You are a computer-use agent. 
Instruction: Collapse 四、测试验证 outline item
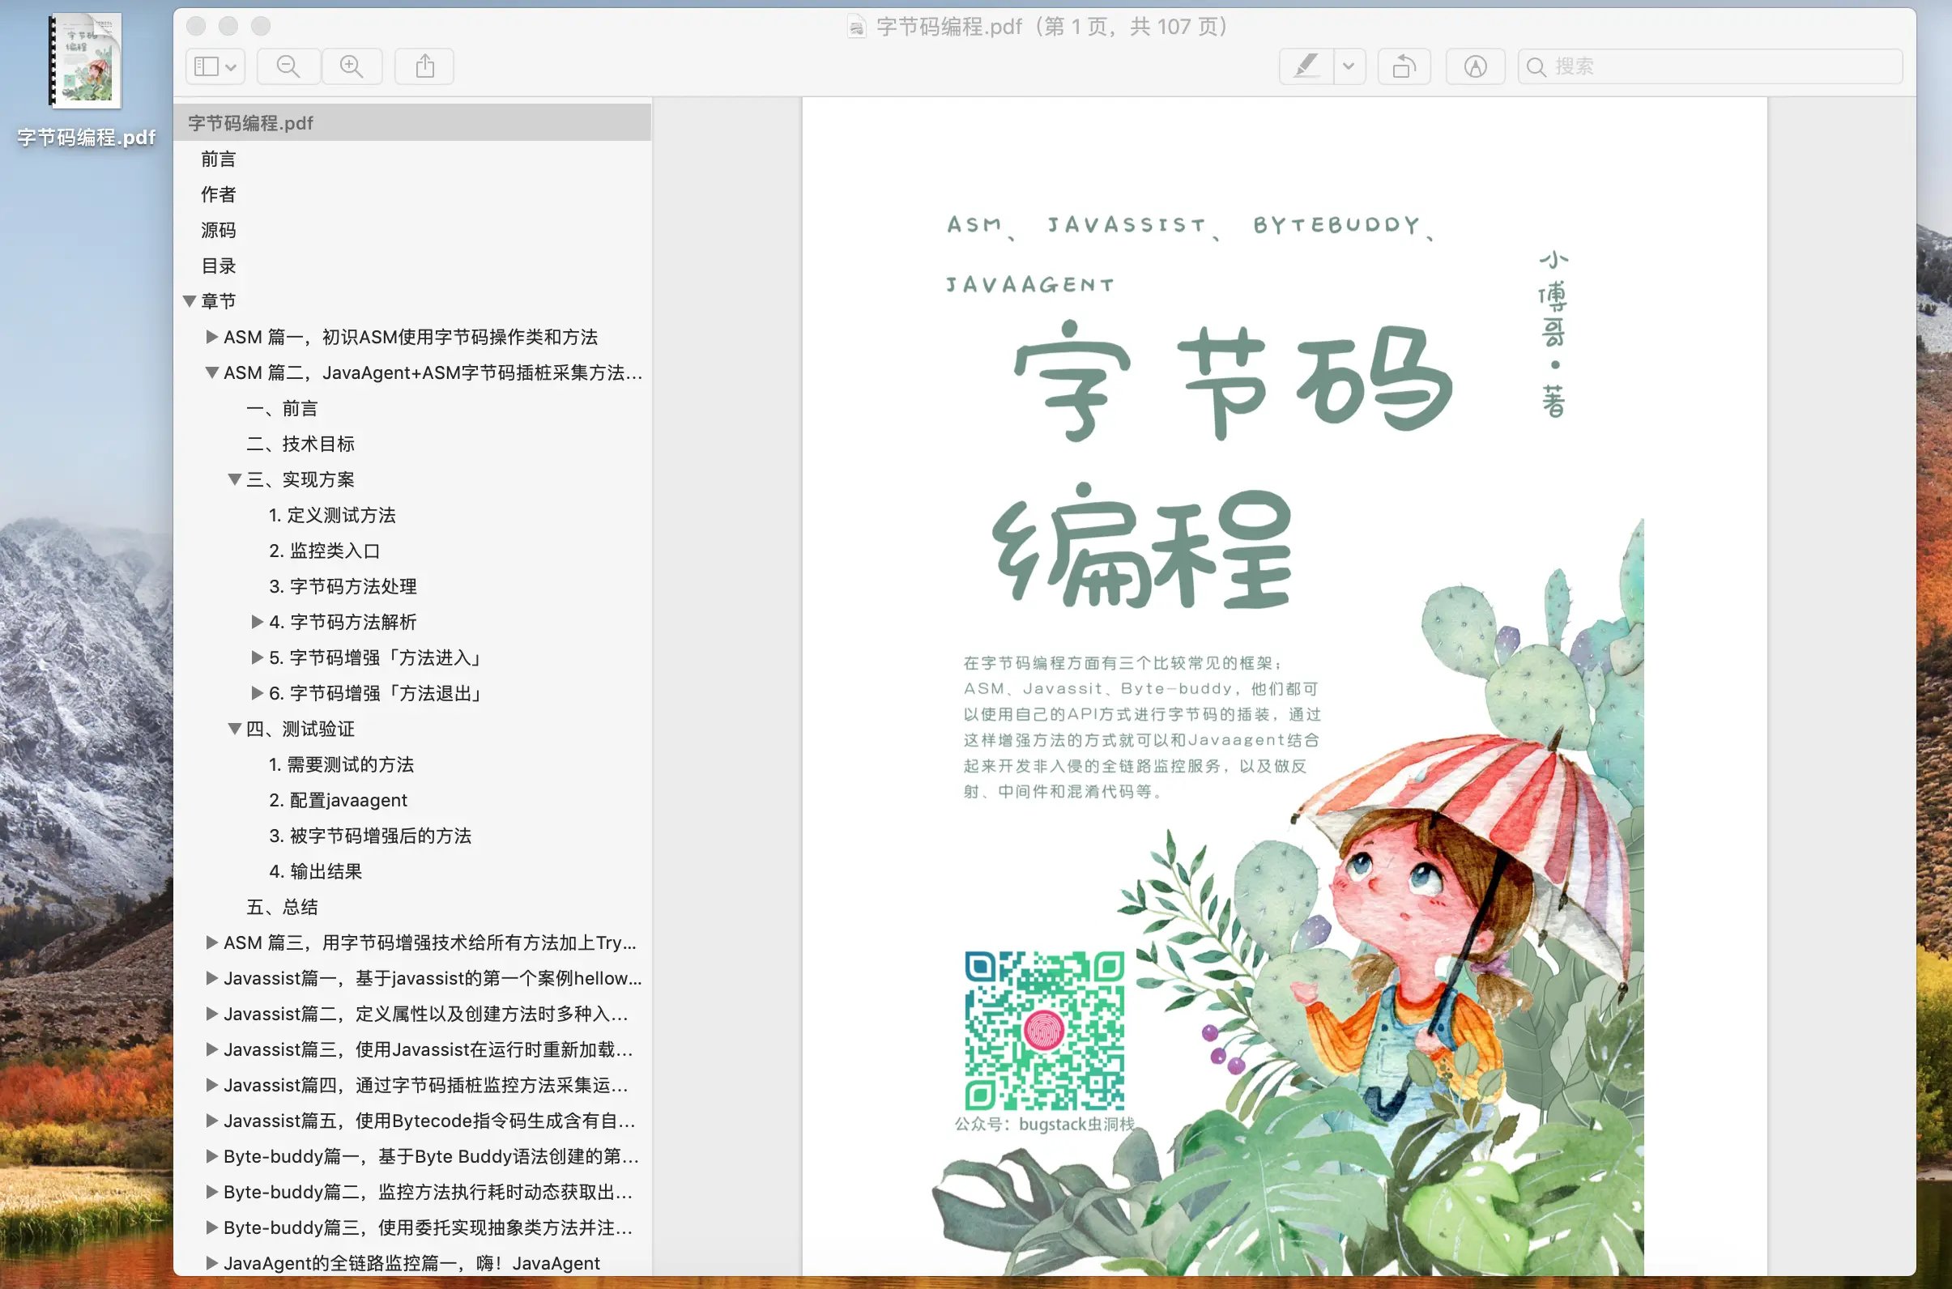pos(235,730)
